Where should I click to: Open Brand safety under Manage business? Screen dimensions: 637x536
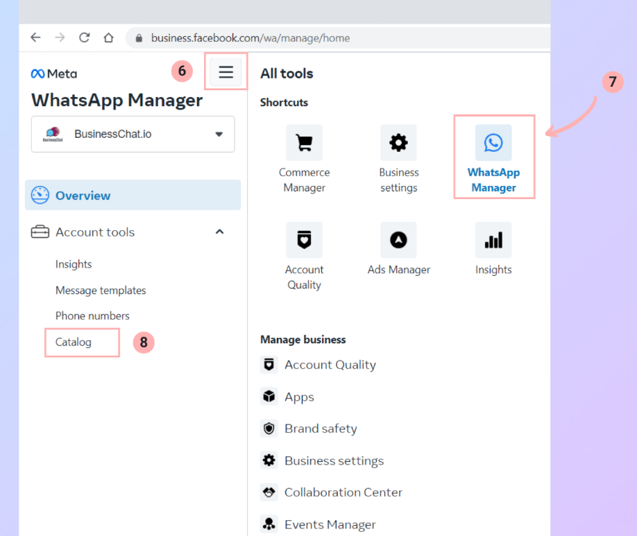321,429
